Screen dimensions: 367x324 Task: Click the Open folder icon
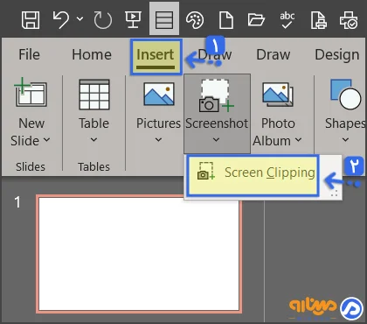(256, 19)
